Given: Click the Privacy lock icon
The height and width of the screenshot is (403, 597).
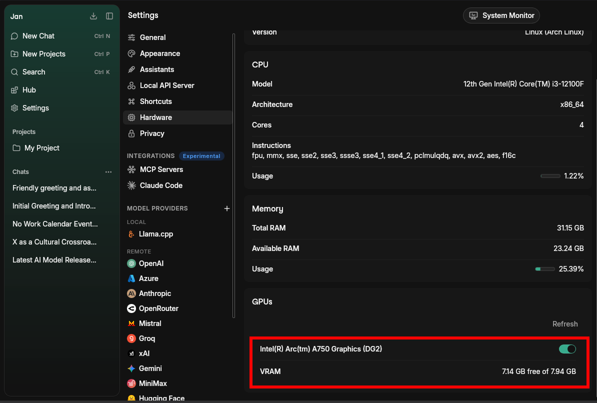Looking at the screenshot, I should [131, 133].
